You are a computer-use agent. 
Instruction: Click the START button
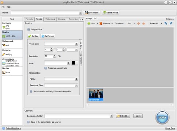coord(162,117)
